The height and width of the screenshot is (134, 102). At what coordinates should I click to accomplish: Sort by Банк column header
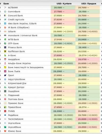[x=6, y=4]
